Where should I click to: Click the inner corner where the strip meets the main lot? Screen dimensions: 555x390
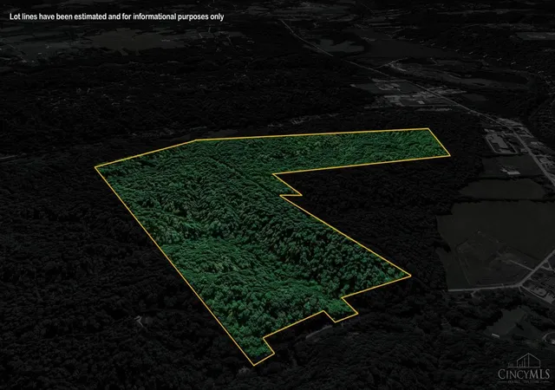(272, 173)
